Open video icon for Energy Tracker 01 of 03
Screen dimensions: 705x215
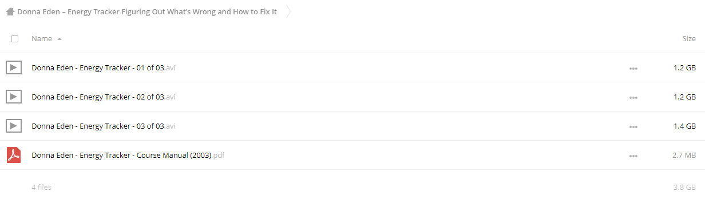[x=14, y=68]
